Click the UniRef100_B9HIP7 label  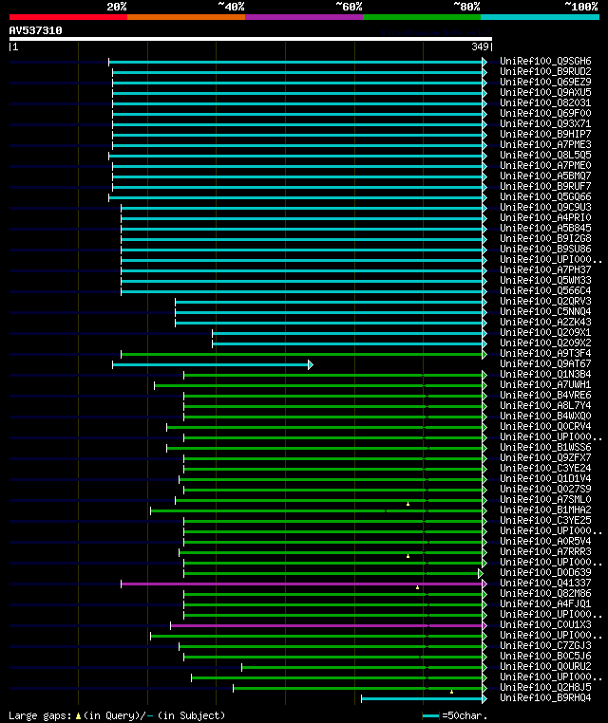[545, 134]
